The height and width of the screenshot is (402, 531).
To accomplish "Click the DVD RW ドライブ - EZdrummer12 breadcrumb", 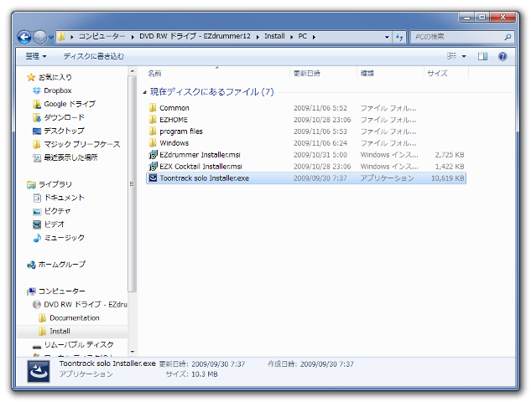I will (195, 36).
